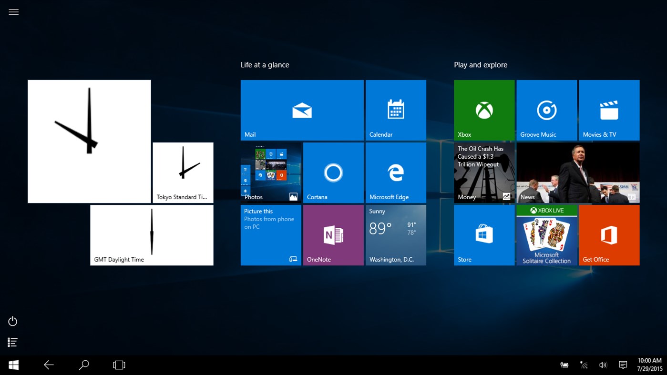Browse the Store
Image resolution: width=667 pixels, height=375 pixels.
tap(484, 234)
